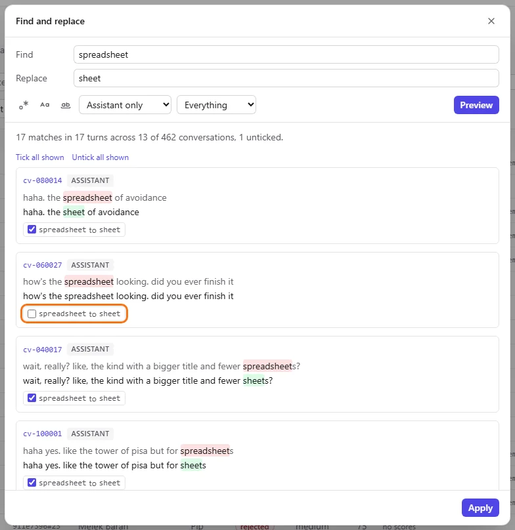The image size is (515, 530).
Task: Toggle match case Aa icon
Action: tap(45, 105)
